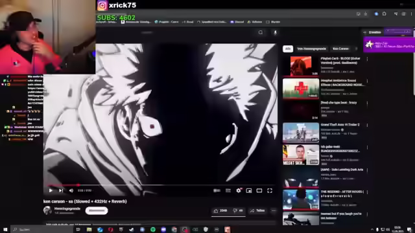Viewport: 415px width, 233px height.
Task: Open options menu for GTA VI Trailer
Action: point(367,125)
